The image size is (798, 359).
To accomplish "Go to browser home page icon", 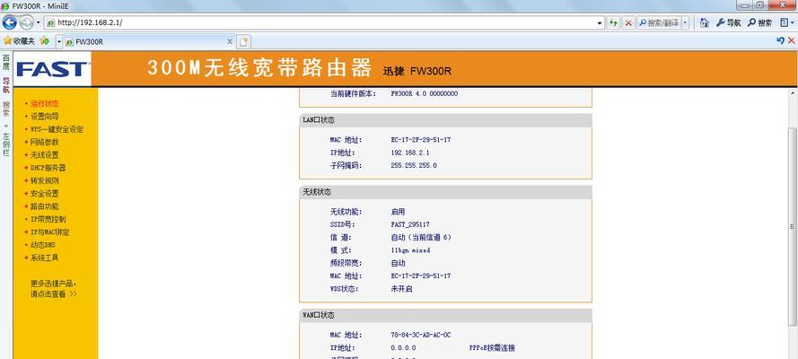I will (x=704, y=22).
